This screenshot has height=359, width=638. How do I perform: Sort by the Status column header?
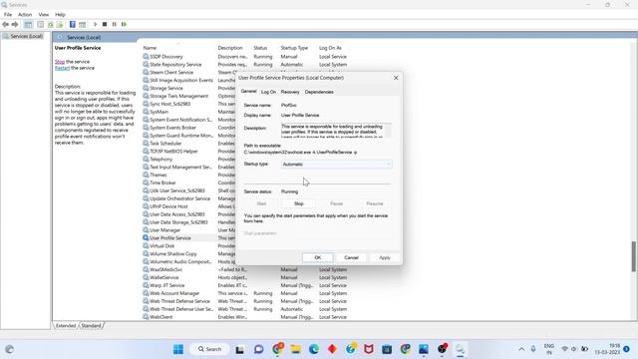click(x=260, y=48)
